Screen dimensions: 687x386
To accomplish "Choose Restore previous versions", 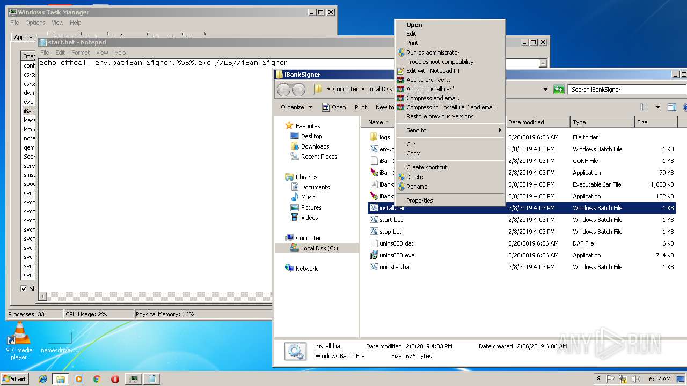I will point(450,116).
